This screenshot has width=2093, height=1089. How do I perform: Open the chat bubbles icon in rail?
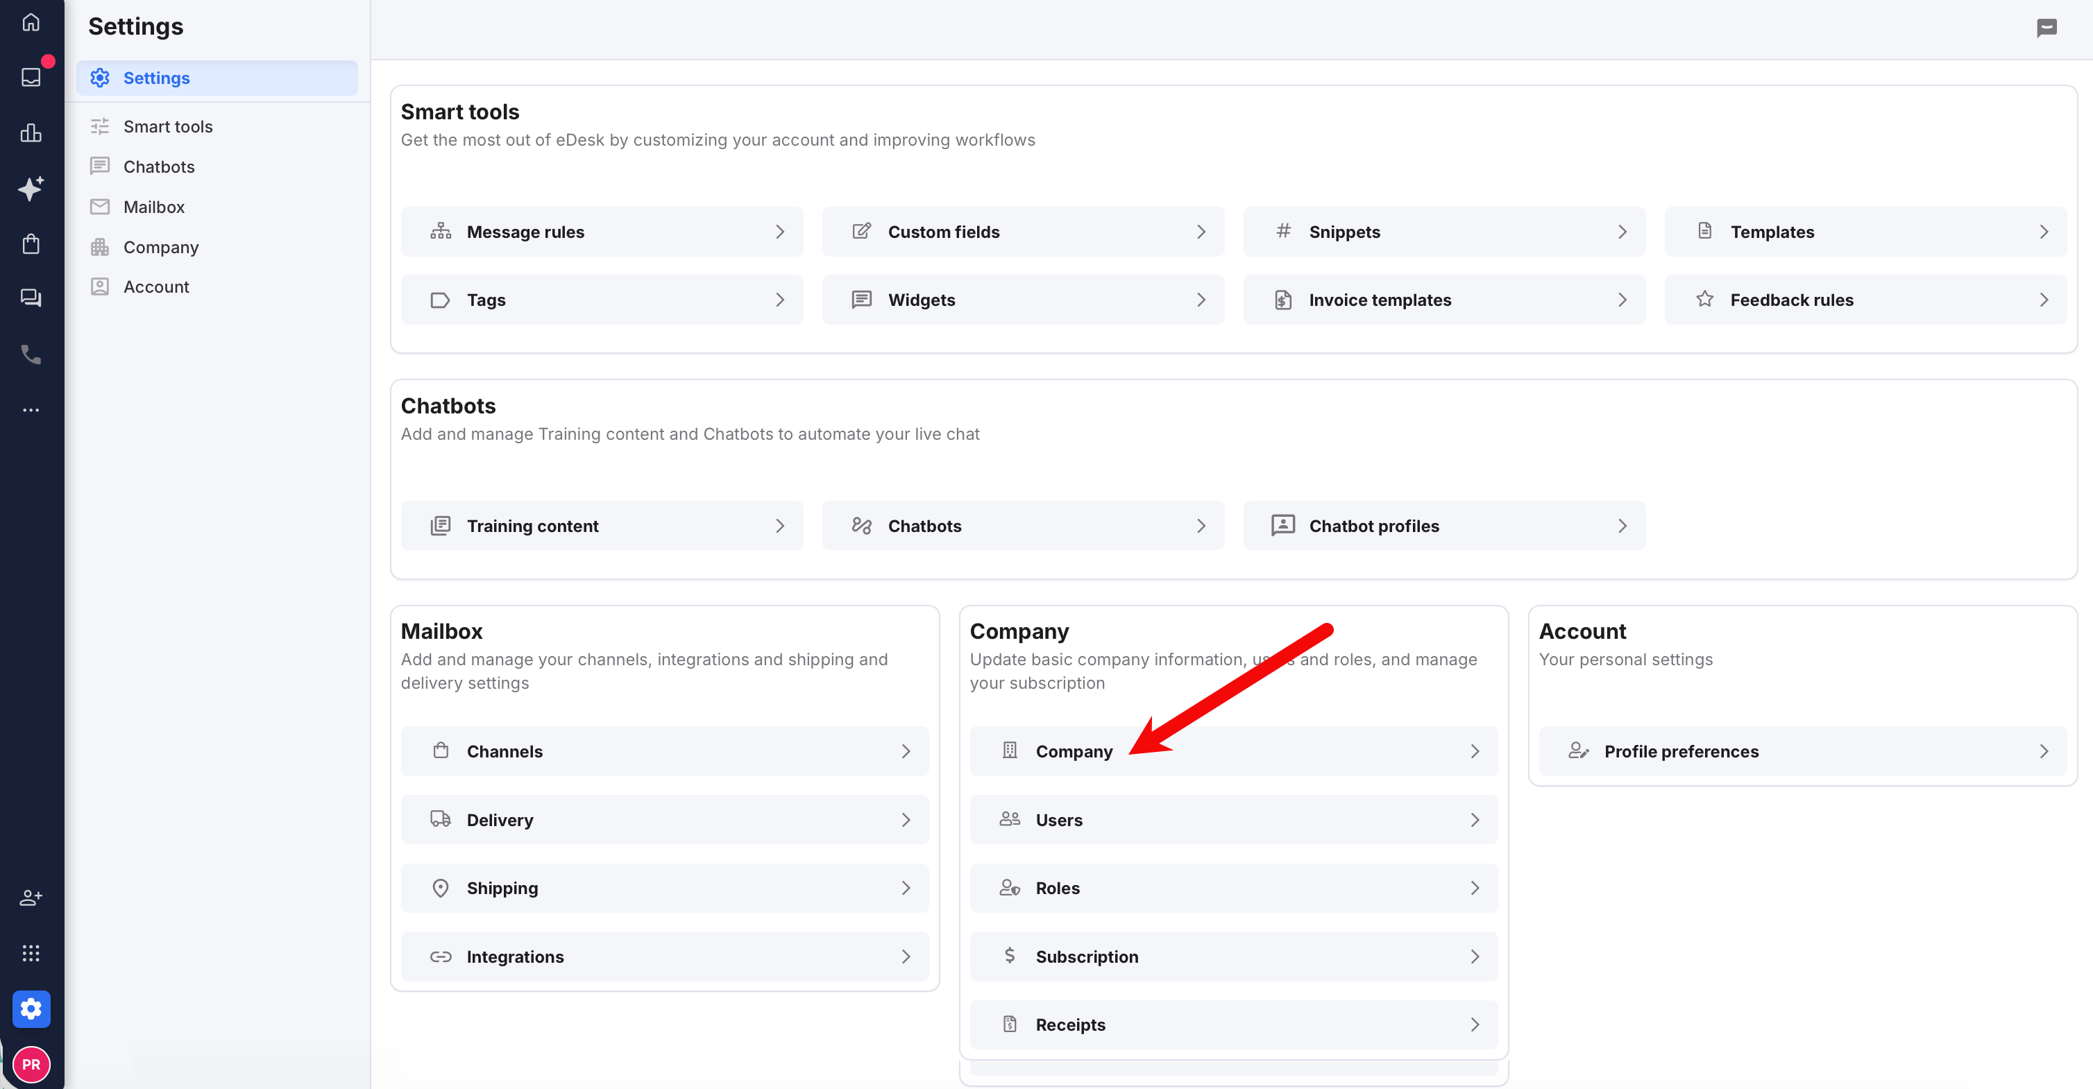(x=31, y=298)
